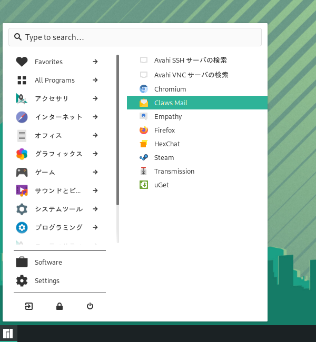
Task: Click the オフィス document icon
Action: [x=22, y=135]
